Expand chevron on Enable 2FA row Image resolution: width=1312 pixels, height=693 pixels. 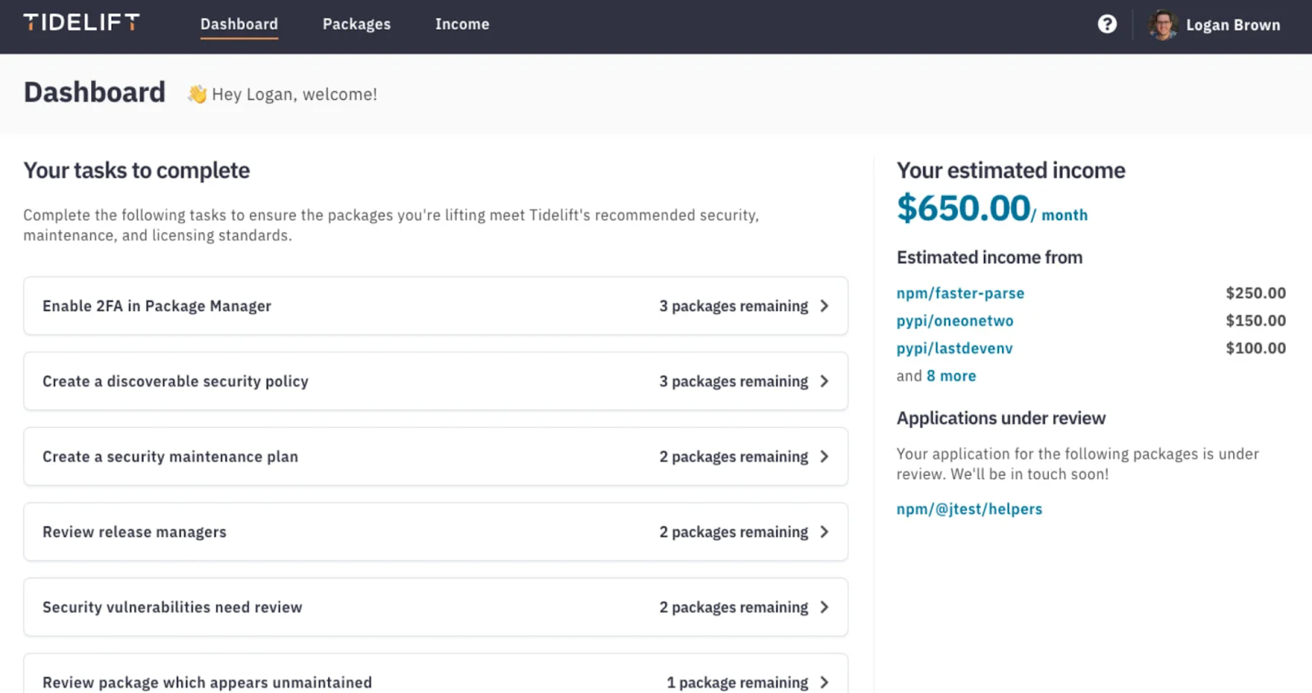click(x=824, y=306)
